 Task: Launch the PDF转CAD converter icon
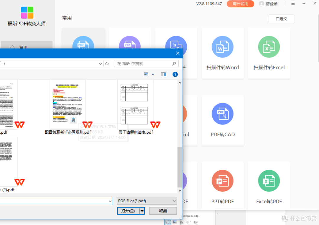(222, 114)
